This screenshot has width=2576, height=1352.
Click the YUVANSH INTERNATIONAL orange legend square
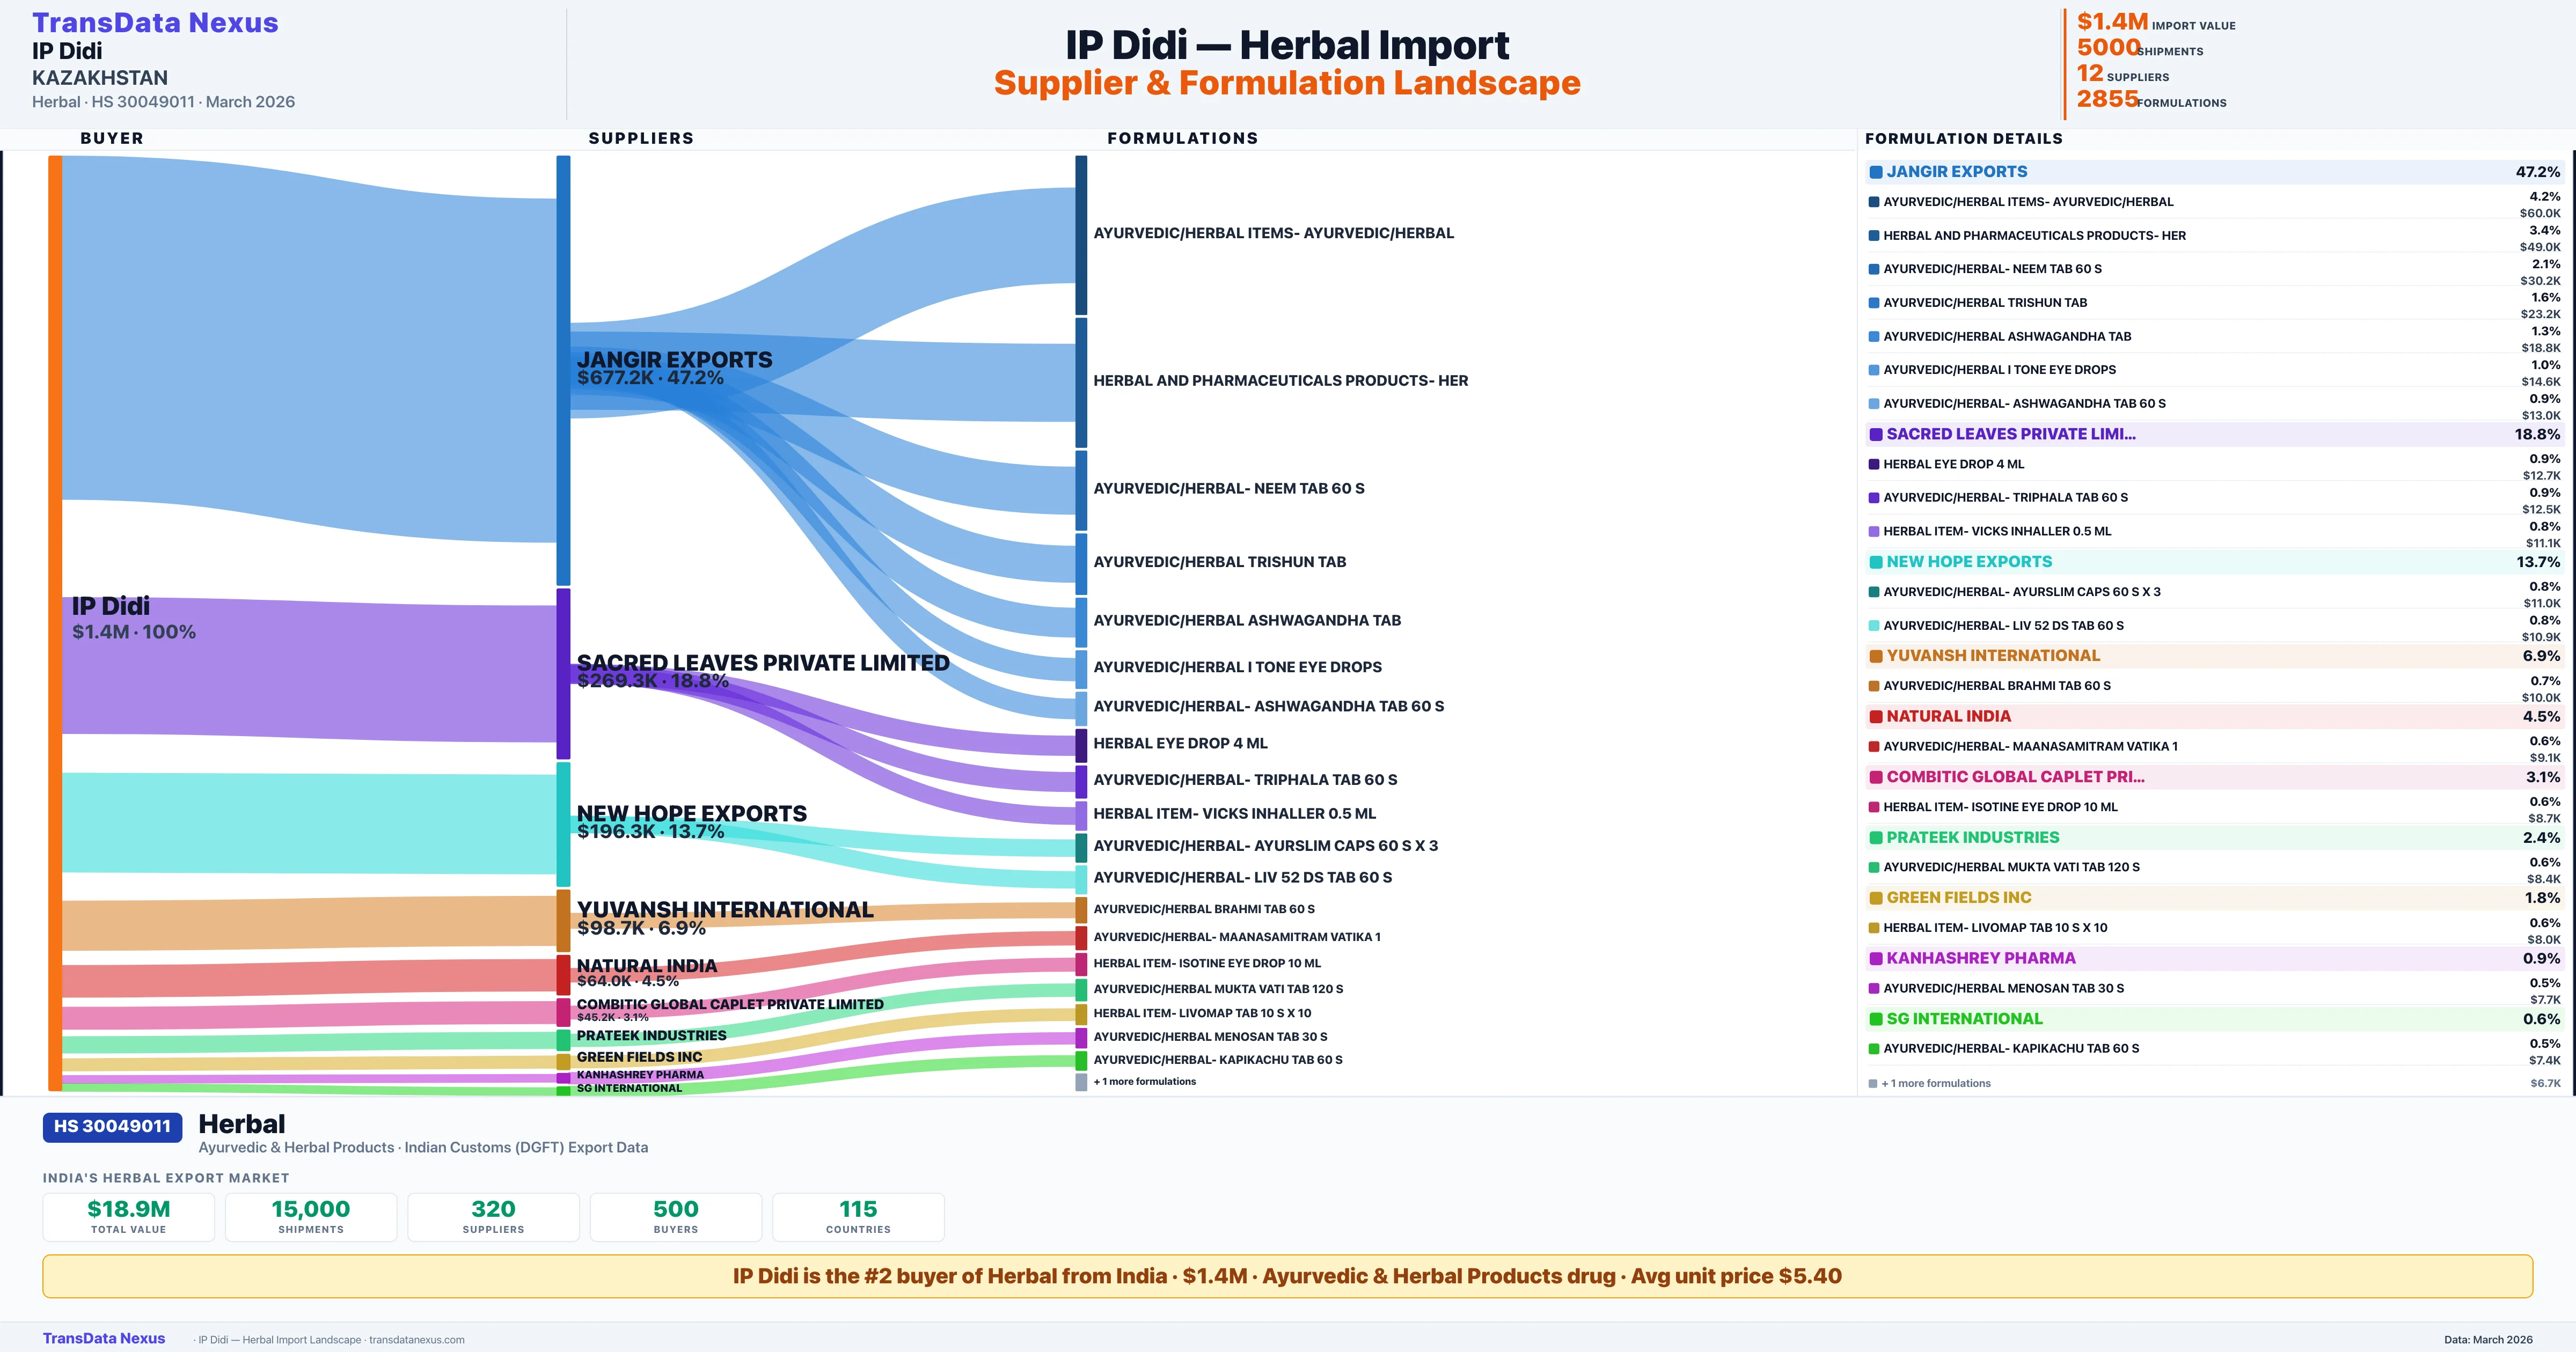[x=1876, y=656]
